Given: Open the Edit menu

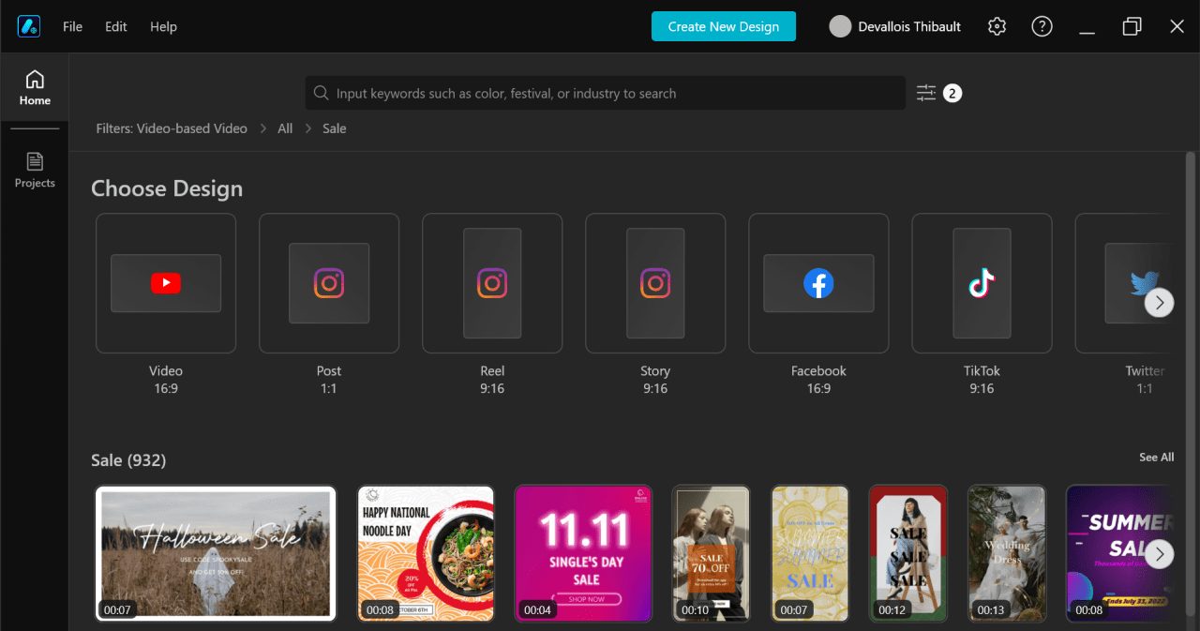Looking at the screenshot, I should (116, 26).
